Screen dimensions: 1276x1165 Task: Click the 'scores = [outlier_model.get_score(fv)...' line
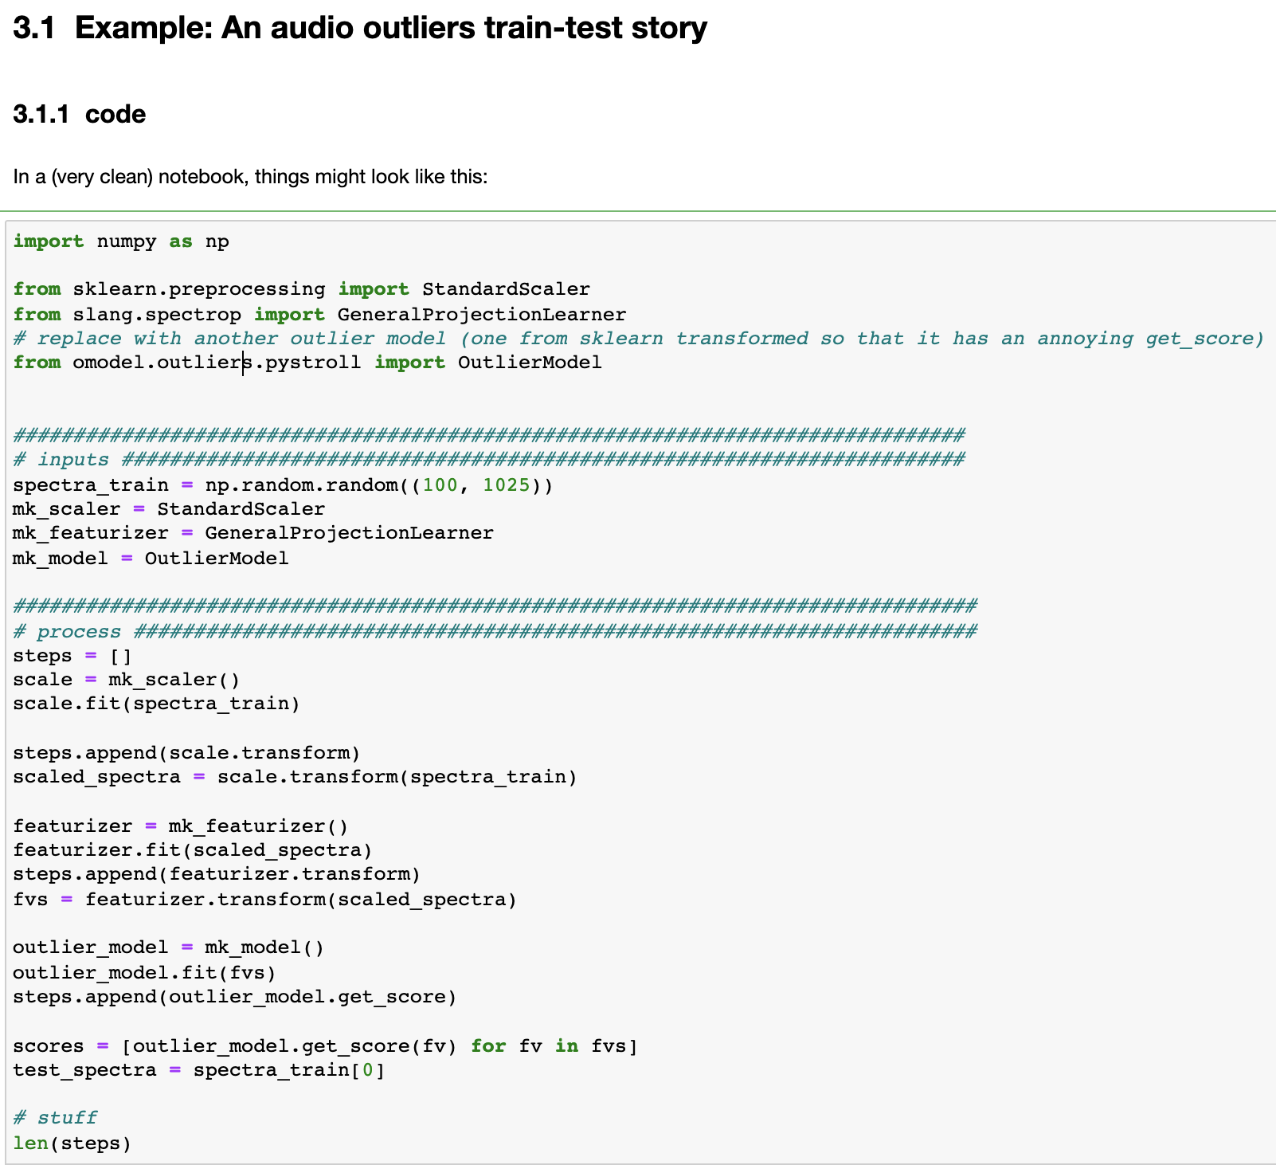(x=326, y=1046)
